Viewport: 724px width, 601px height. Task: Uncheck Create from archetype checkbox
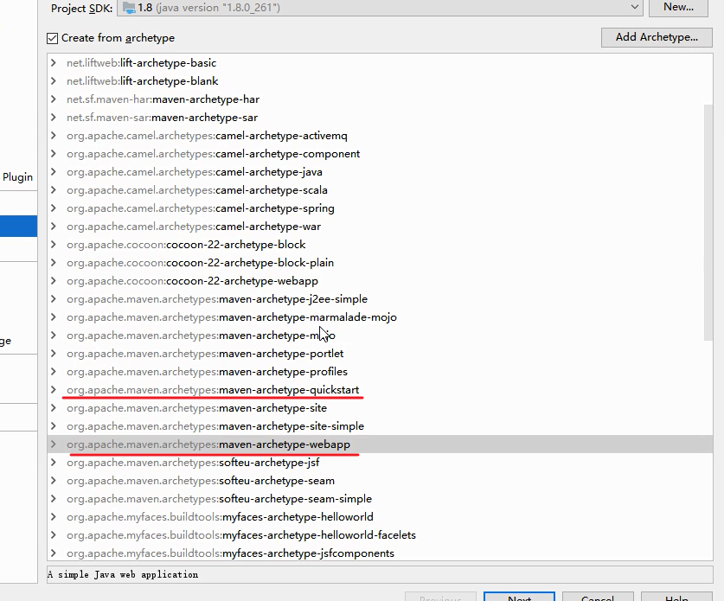point(52,38)
